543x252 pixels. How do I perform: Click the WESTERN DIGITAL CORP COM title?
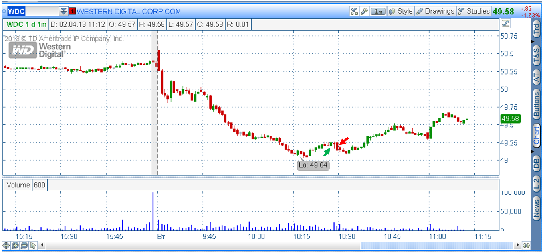[129, 12]
